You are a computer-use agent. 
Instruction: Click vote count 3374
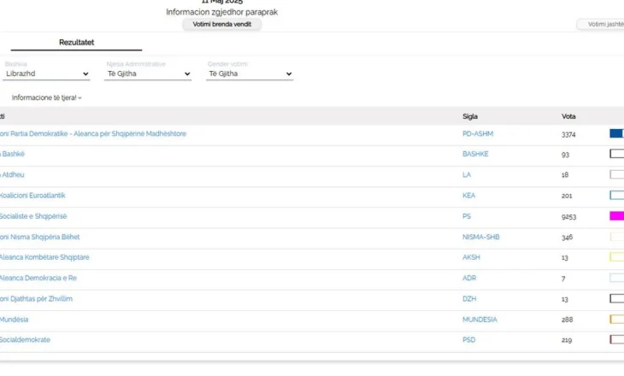[x=568, y=134]
